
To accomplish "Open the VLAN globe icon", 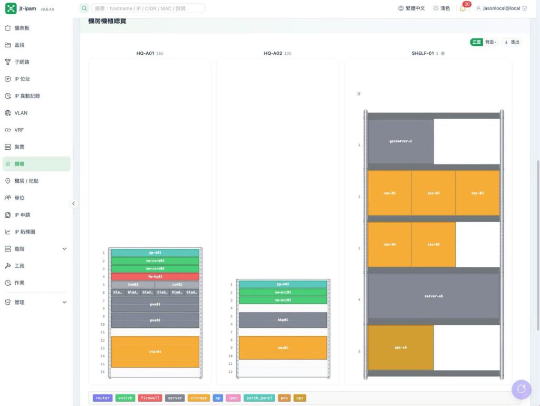I will pyautogui.click(x=8, y=113).
